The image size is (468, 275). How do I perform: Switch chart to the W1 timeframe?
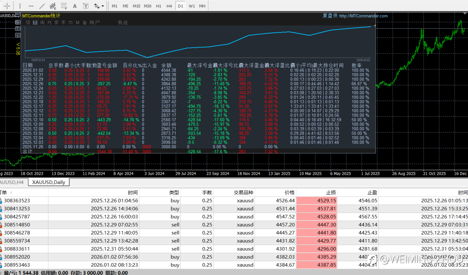point(192,6)
